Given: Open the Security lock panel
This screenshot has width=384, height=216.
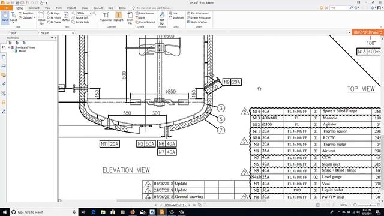Looking at the screenshot, I should click(x=4, y=103).
